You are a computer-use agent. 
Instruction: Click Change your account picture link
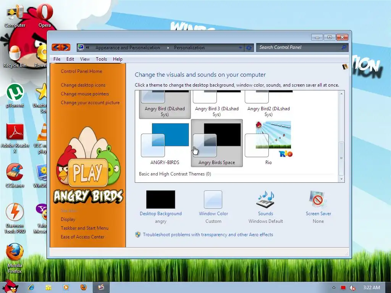(90, 102)
